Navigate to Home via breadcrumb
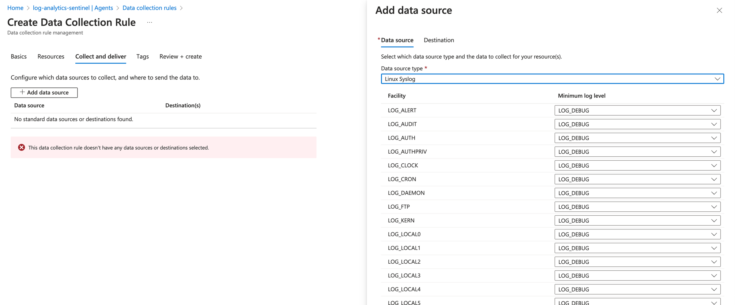Image resolution: width=735 pixels, height=305 pixels. (x=15, y=8)
